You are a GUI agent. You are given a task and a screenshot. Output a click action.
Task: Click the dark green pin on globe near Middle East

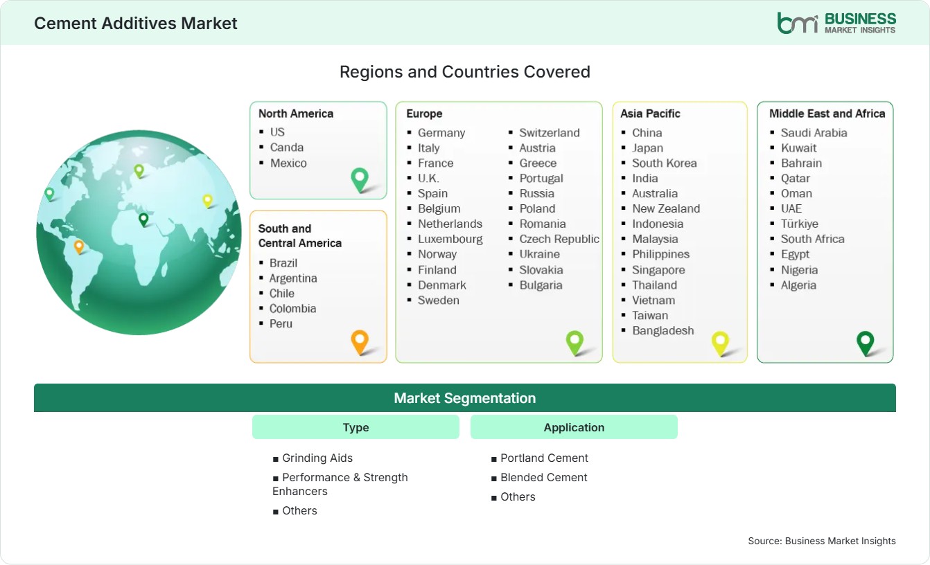tap(143, 219)
